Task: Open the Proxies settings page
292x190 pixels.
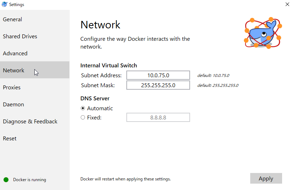Action: [12, 88]
